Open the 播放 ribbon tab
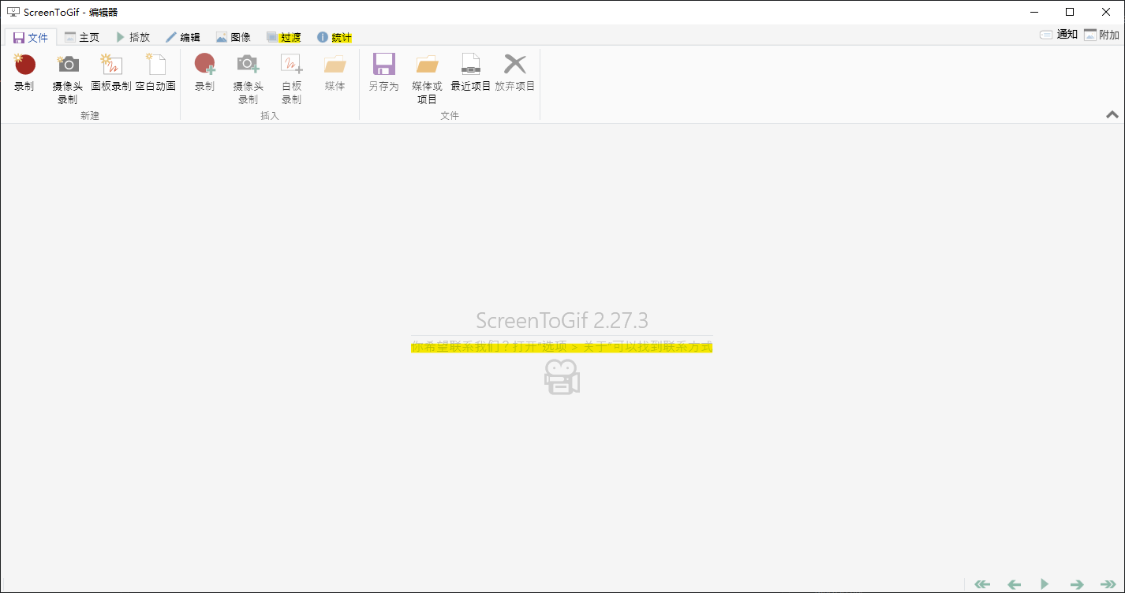This screenshot has height=593, width=1125. point(133,37)
